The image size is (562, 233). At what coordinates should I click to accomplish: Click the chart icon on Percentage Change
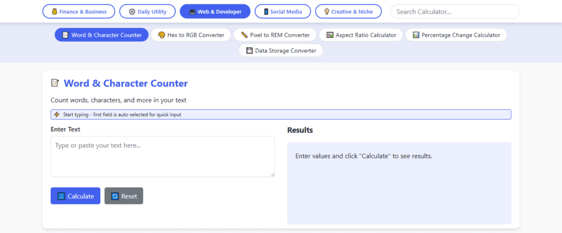pyautogui.click(x=416, y=35)
